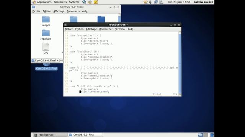Screen dimensions: 245x137
Task: Launch the web browser globe icon
Action: pos(84,2)
